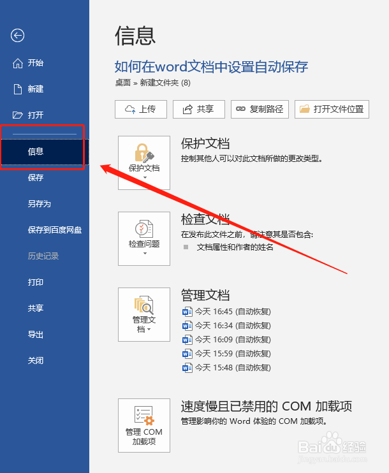Click the home icon beside 开始
The width and height of the screenshot is (389, 473).
(17, 63)
